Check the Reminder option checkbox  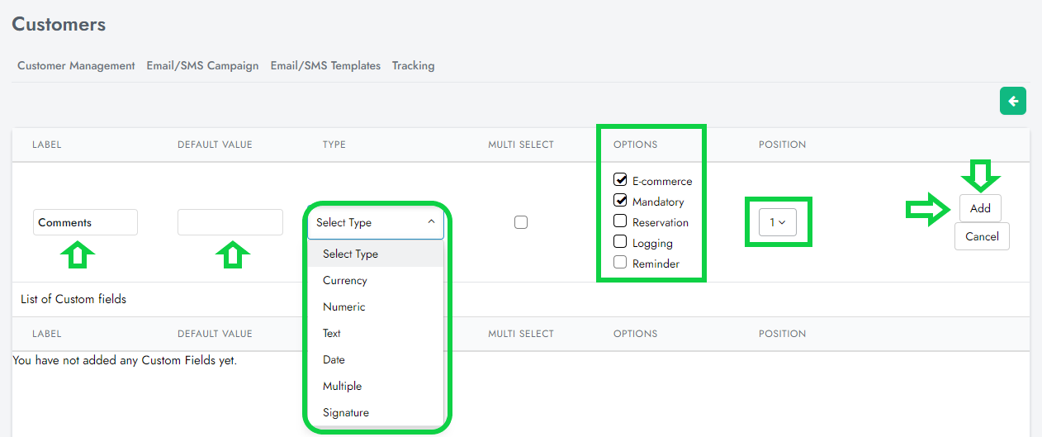(620, 263)
